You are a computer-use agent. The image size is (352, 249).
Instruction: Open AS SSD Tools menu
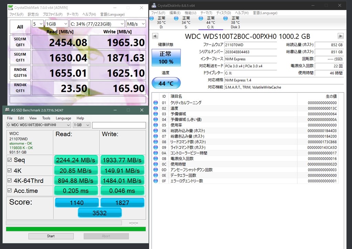46,118
